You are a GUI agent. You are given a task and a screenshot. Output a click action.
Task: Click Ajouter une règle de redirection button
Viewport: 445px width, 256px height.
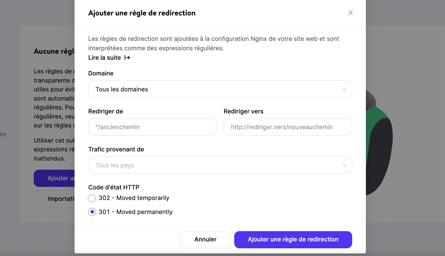pos(293,239)
